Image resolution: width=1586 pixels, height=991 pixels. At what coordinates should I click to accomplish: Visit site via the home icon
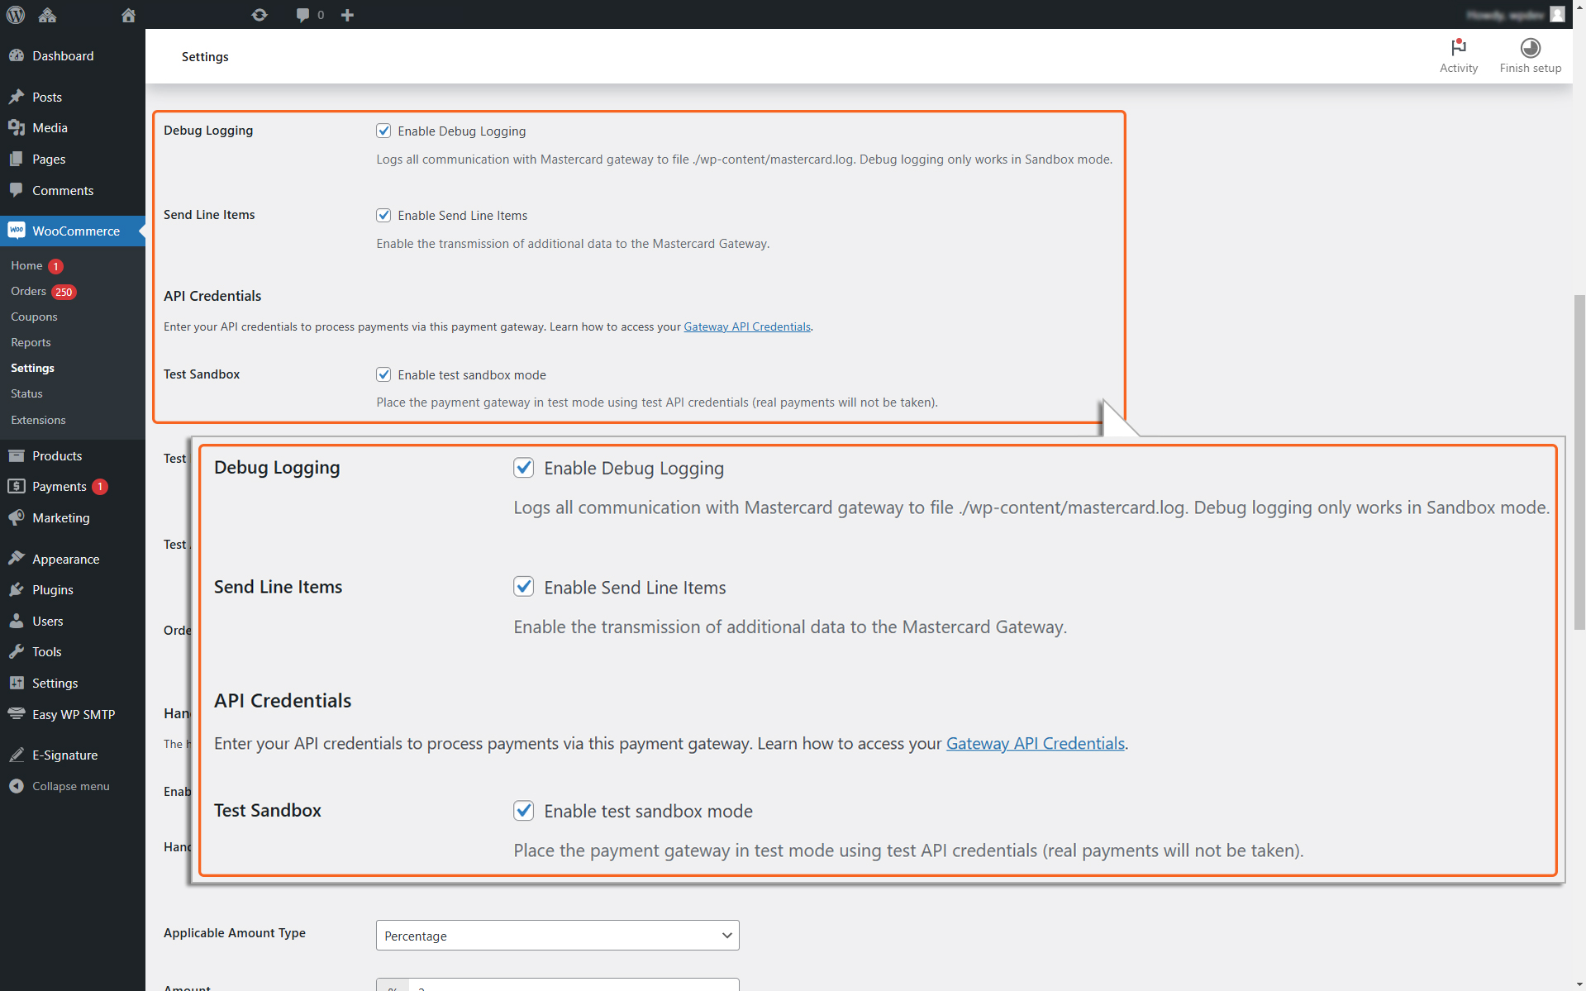128,14
